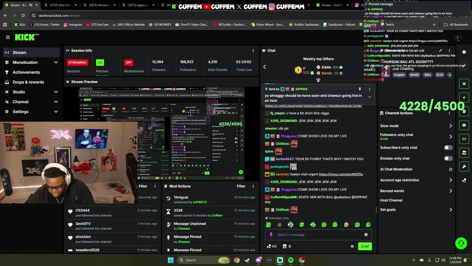Unpin the pinned chat message with the pin icon
Screen dimensions: 472x266
click(x=360, y=89)
